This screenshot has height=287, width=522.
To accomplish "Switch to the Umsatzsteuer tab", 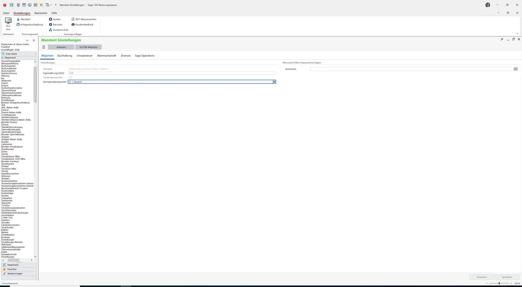I will (85, 56).
